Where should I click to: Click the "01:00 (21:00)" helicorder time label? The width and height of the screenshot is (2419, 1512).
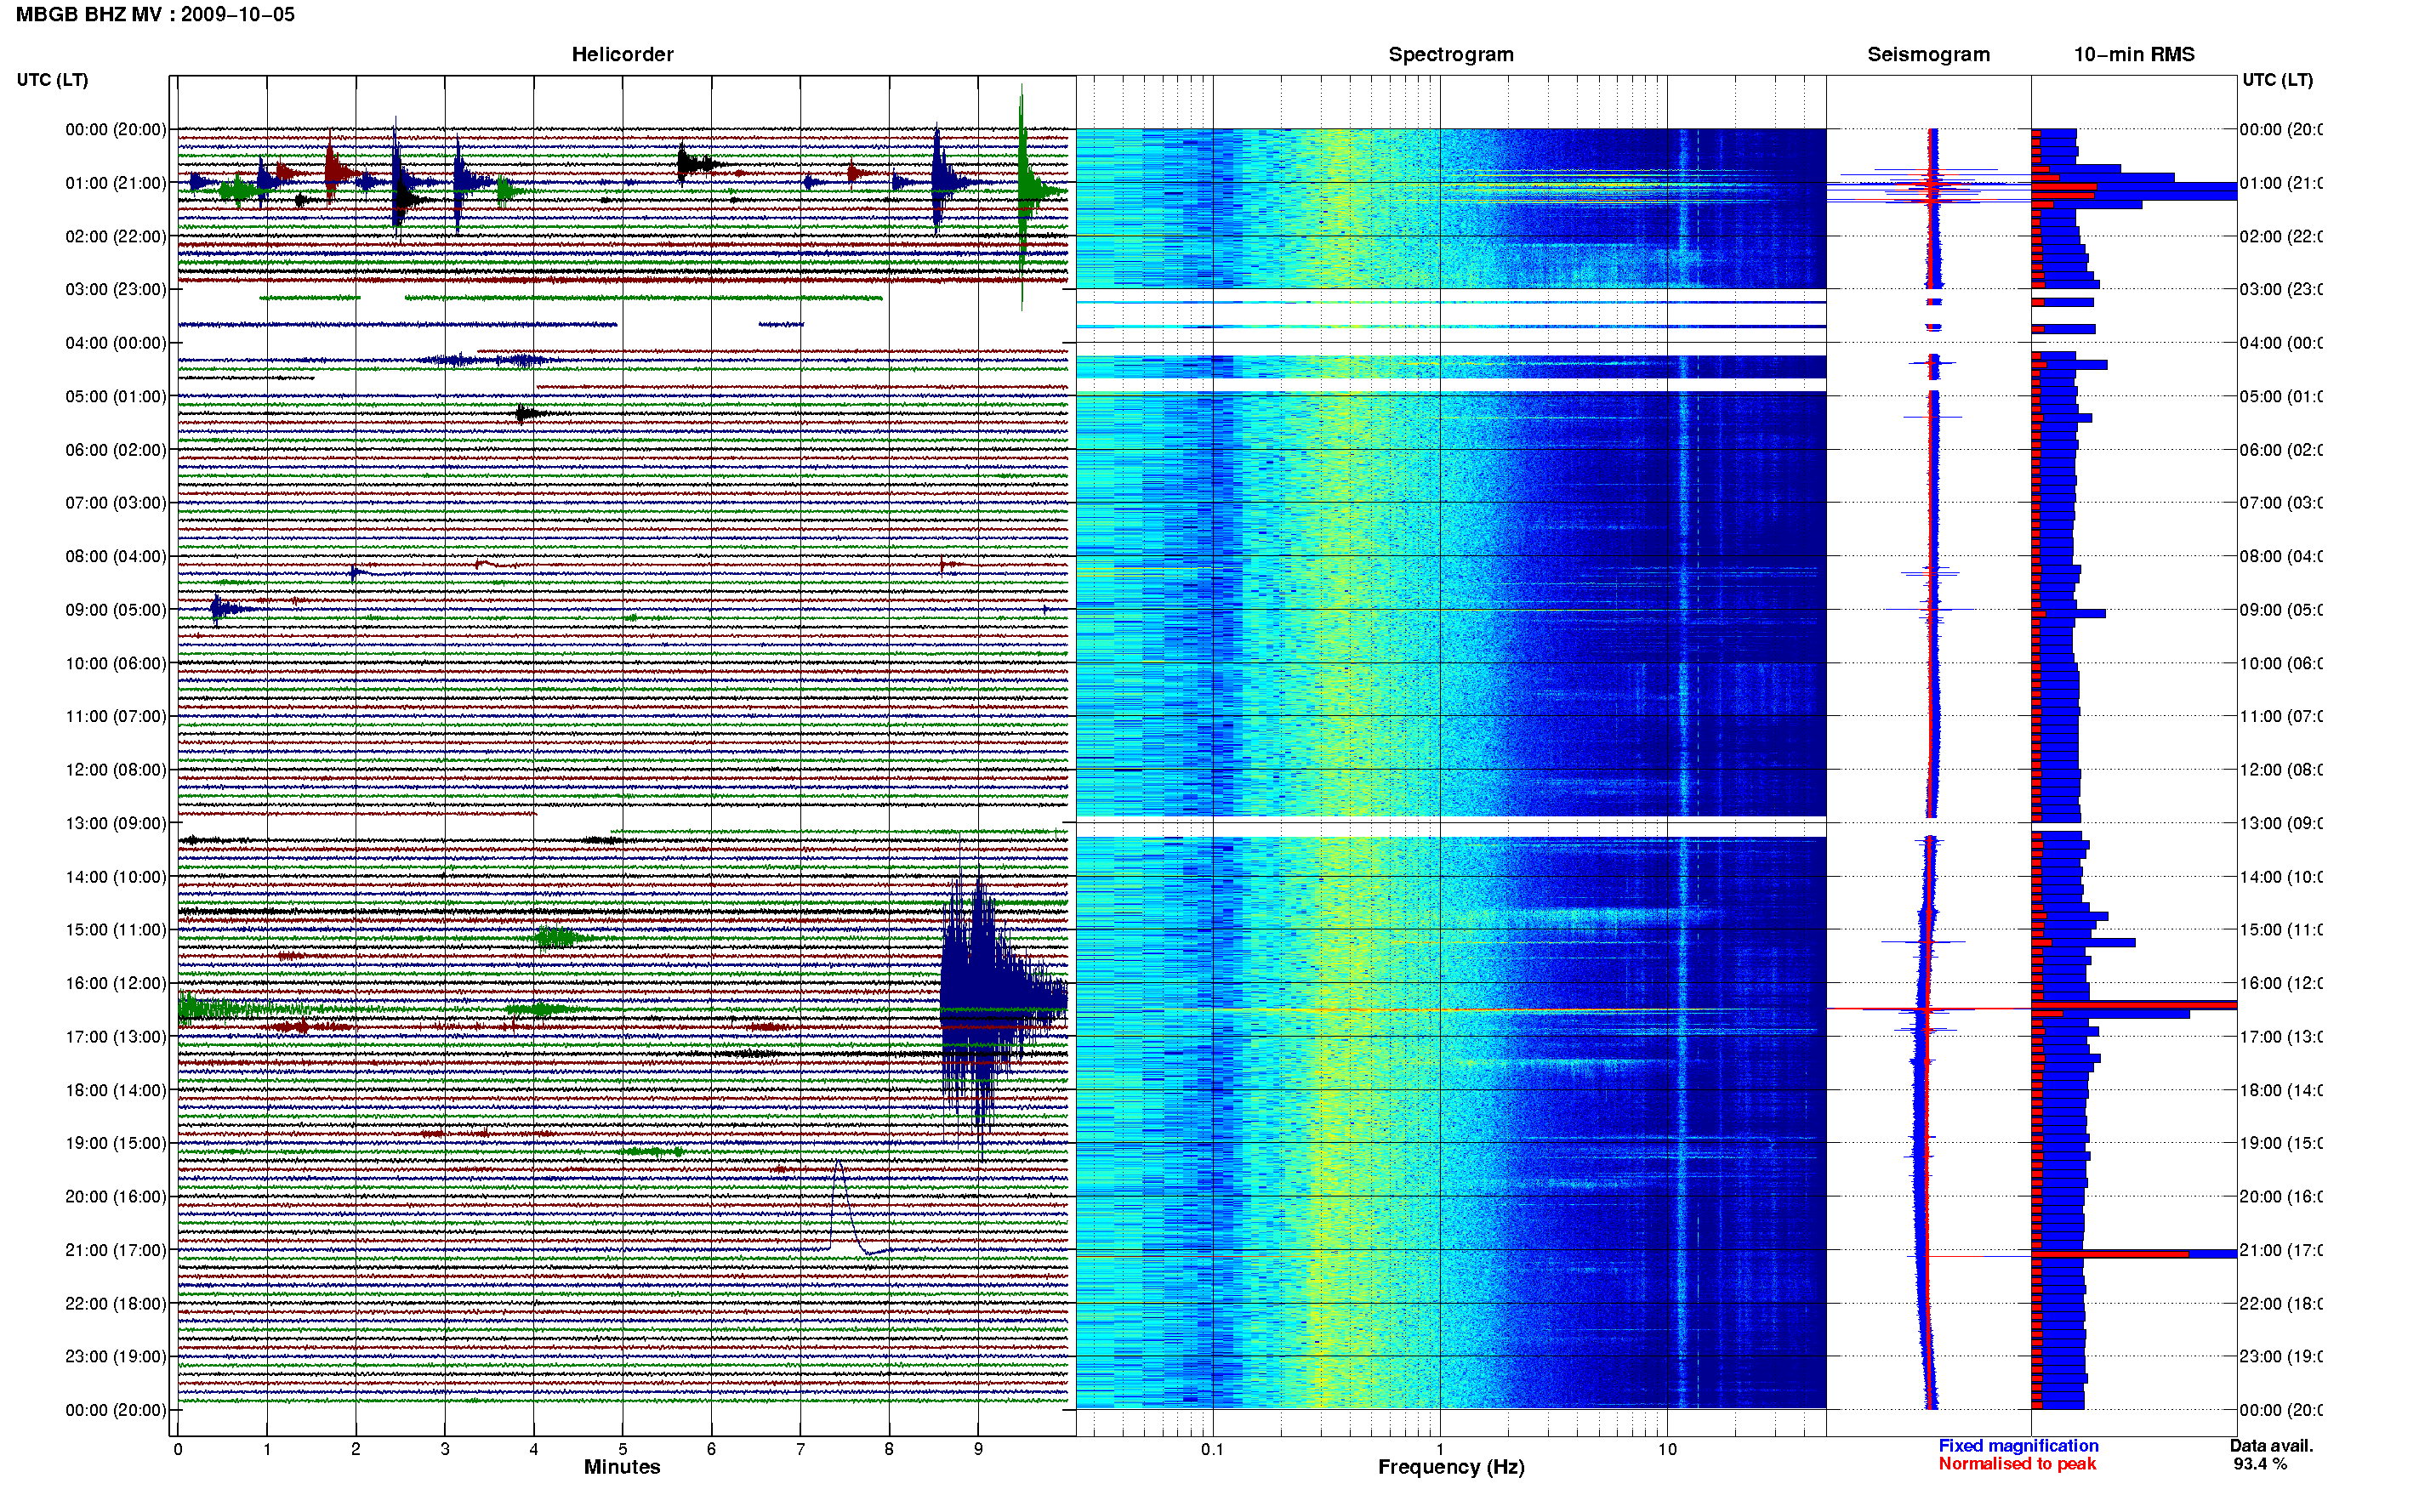(116, 183)
